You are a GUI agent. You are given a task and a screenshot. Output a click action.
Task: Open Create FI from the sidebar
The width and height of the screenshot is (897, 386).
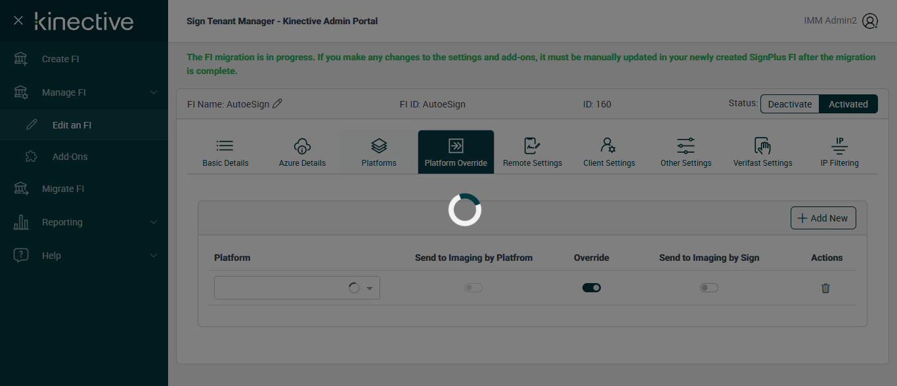coord(60,59)
